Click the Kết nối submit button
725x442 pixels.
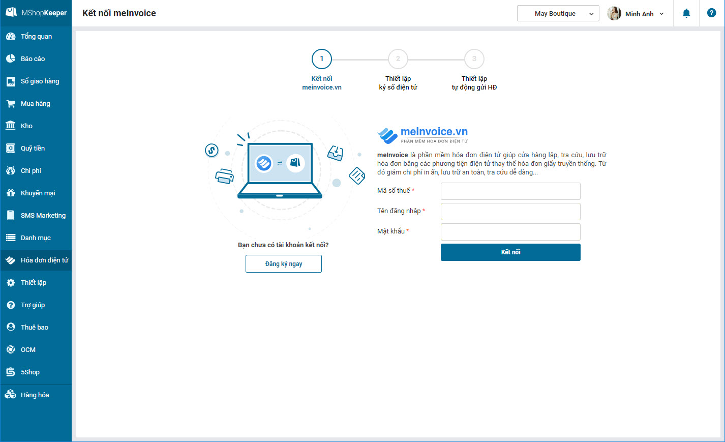click(x=510, y=252)
